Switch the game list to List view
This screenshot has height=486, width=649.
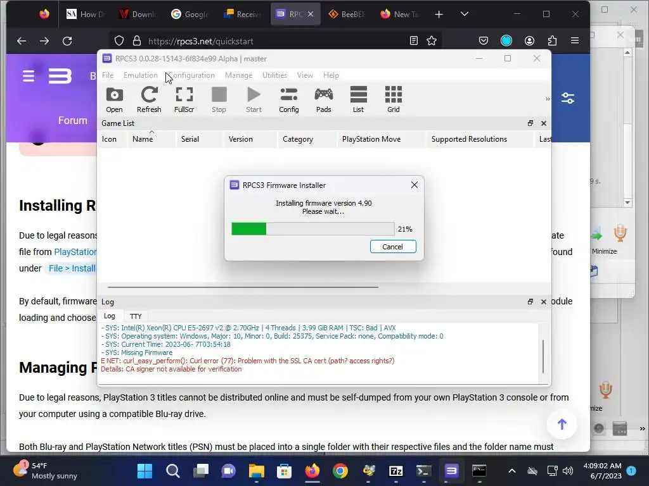pos(359,99)
